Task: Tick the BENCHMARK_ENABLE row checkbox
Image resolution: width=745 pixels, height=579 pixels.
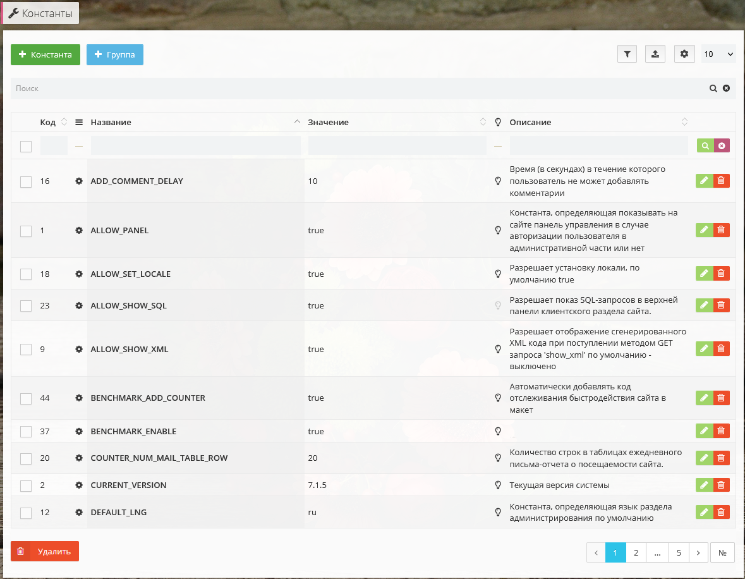Action: pos(26,432)
